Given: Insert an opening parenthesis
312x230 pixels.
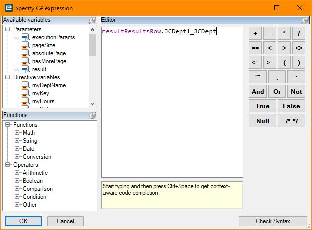Looking at the screenshot, I should click(284, 62).
